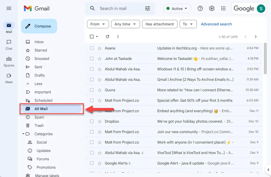Open Drafts folder

click(x=40, y=75)
